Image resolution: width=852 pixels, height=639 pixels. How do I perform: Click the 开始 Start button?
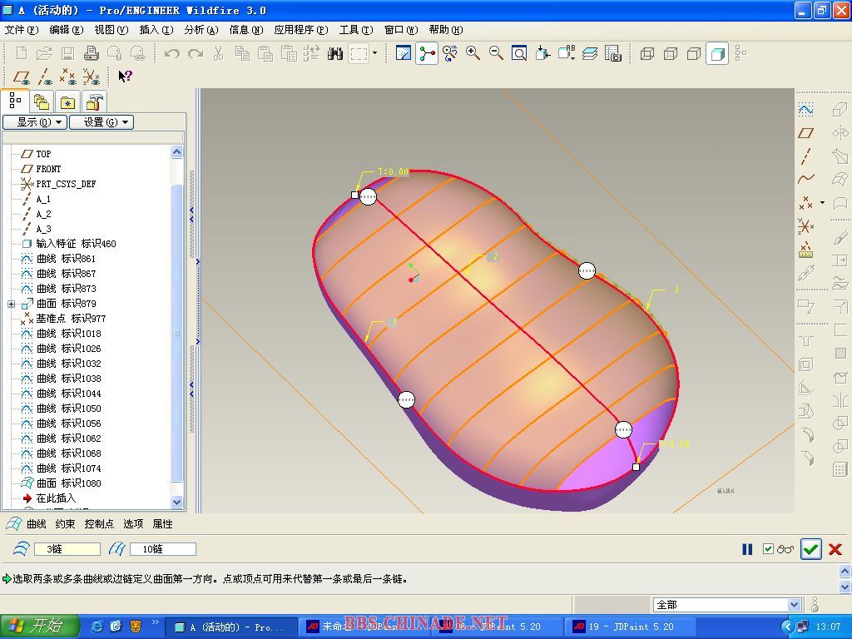[x=40, y=627]
